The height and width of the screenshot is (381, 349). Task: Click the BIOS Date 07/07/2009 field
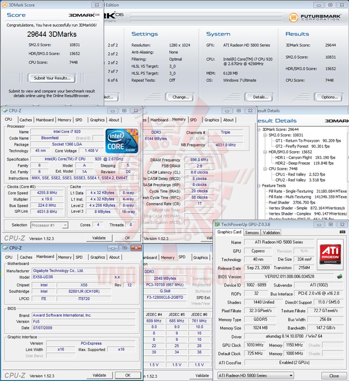coord(83,328)
